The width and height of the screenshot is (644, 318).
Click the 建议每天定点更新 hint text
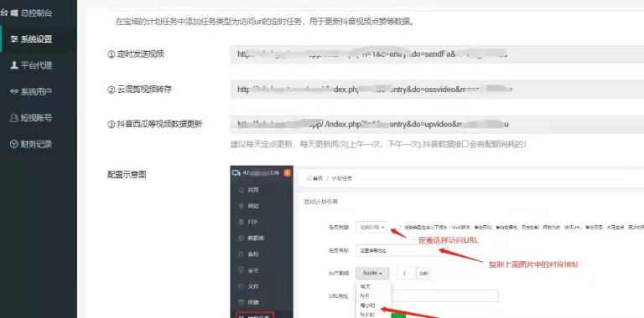pos(378,145)
